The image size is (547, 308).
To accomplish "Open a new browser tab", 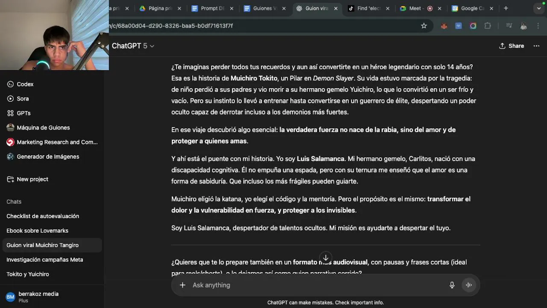I will [x=506, y=8].
